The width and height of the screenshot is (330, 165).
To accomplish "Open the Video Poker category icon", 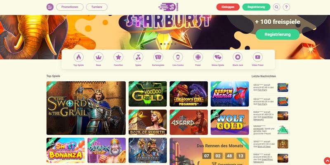I will click(257, 57).
